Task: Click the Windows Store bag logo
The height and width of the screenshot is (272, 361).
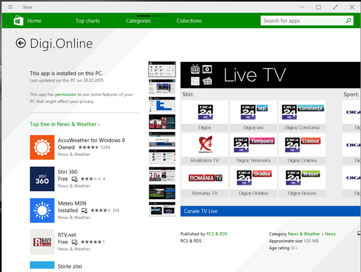Action: pyautogui.click(x=19, y=20)
